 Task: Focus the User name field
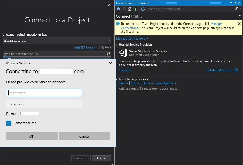44,93
